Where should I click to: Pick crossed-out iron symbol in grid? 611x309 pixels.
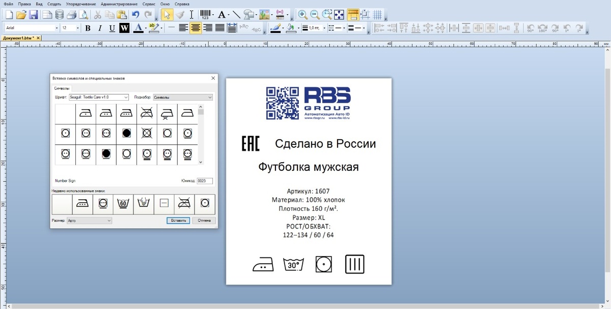point(147,113)
